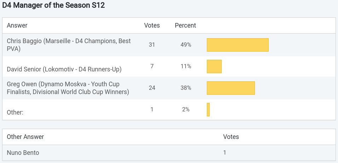
Task: Click the Greg Owen percentage bar
Action: pos(231,88)
